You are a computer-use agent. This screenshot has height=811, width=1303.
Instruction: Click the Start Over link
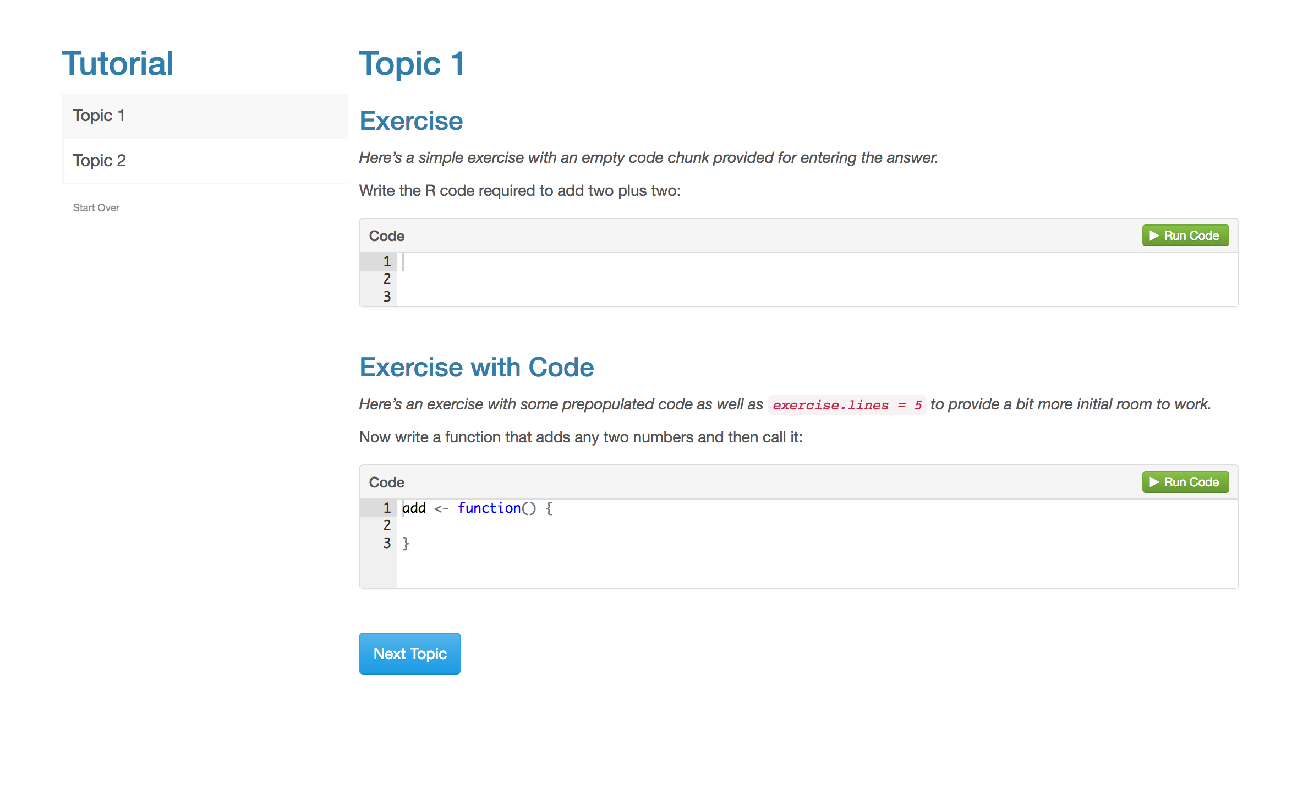96,207
